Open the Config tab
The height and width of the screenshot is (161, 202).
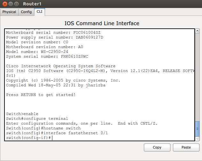26,12
